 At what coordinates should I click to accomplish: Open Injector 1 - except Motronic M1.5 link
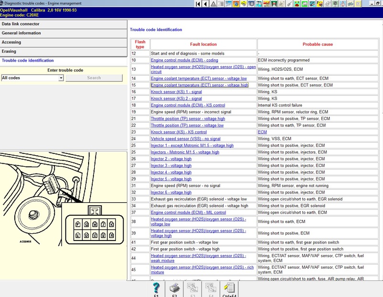192,145
